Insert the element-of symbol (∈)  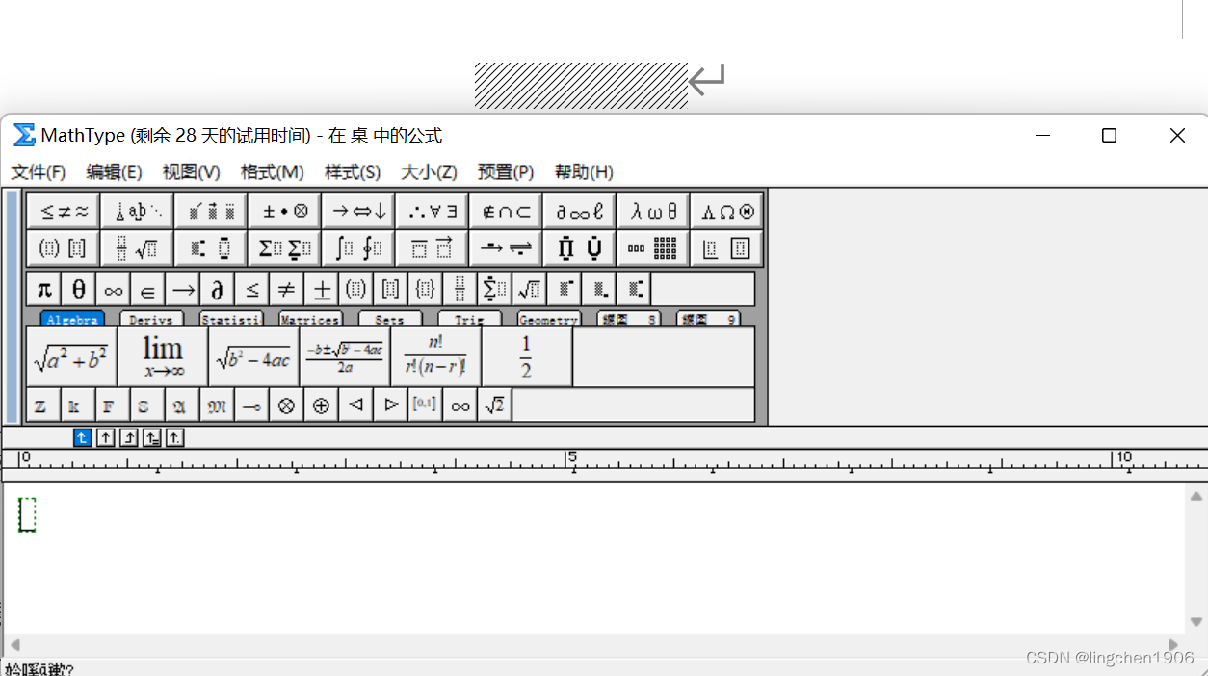coord(148,289)
